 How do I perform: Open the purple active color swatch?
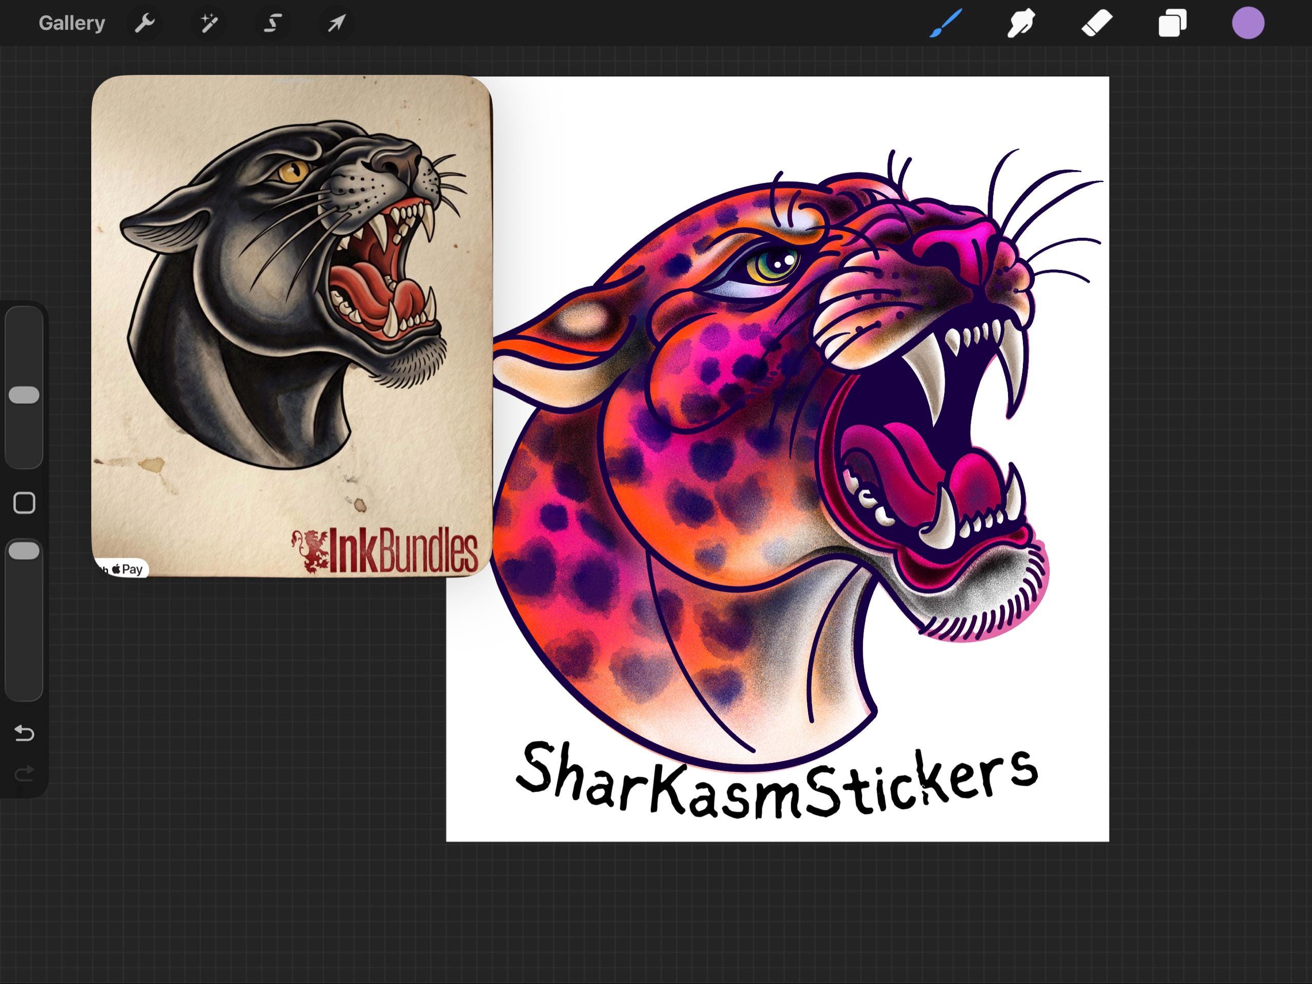1248,23
